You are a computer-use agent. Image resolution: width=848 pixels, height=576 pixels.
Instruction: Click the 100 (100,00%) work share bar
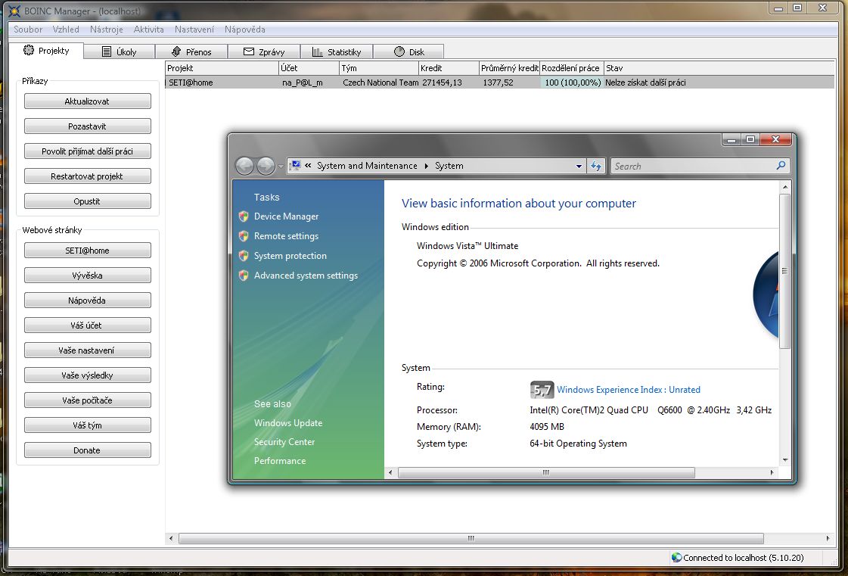572,83
